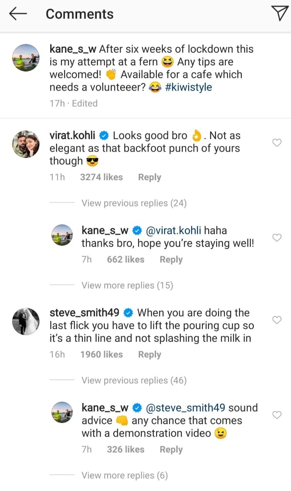Expand "View more replies (15)"

click(x=127, y=285)
